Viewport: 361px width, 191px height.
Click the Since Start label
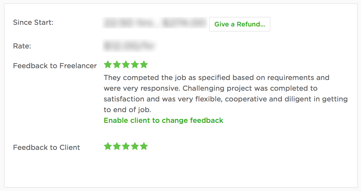[x=33, y=23]
